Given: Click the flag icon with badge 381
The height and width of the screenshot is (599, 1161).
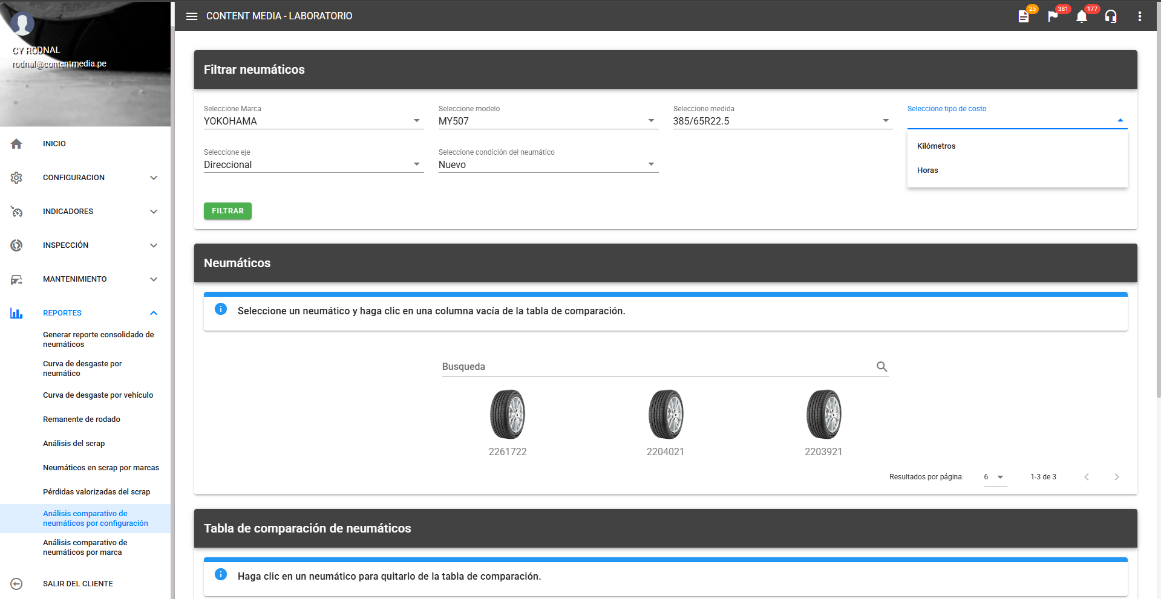Looking at the screenshot, I should [x=1053, y=16].
